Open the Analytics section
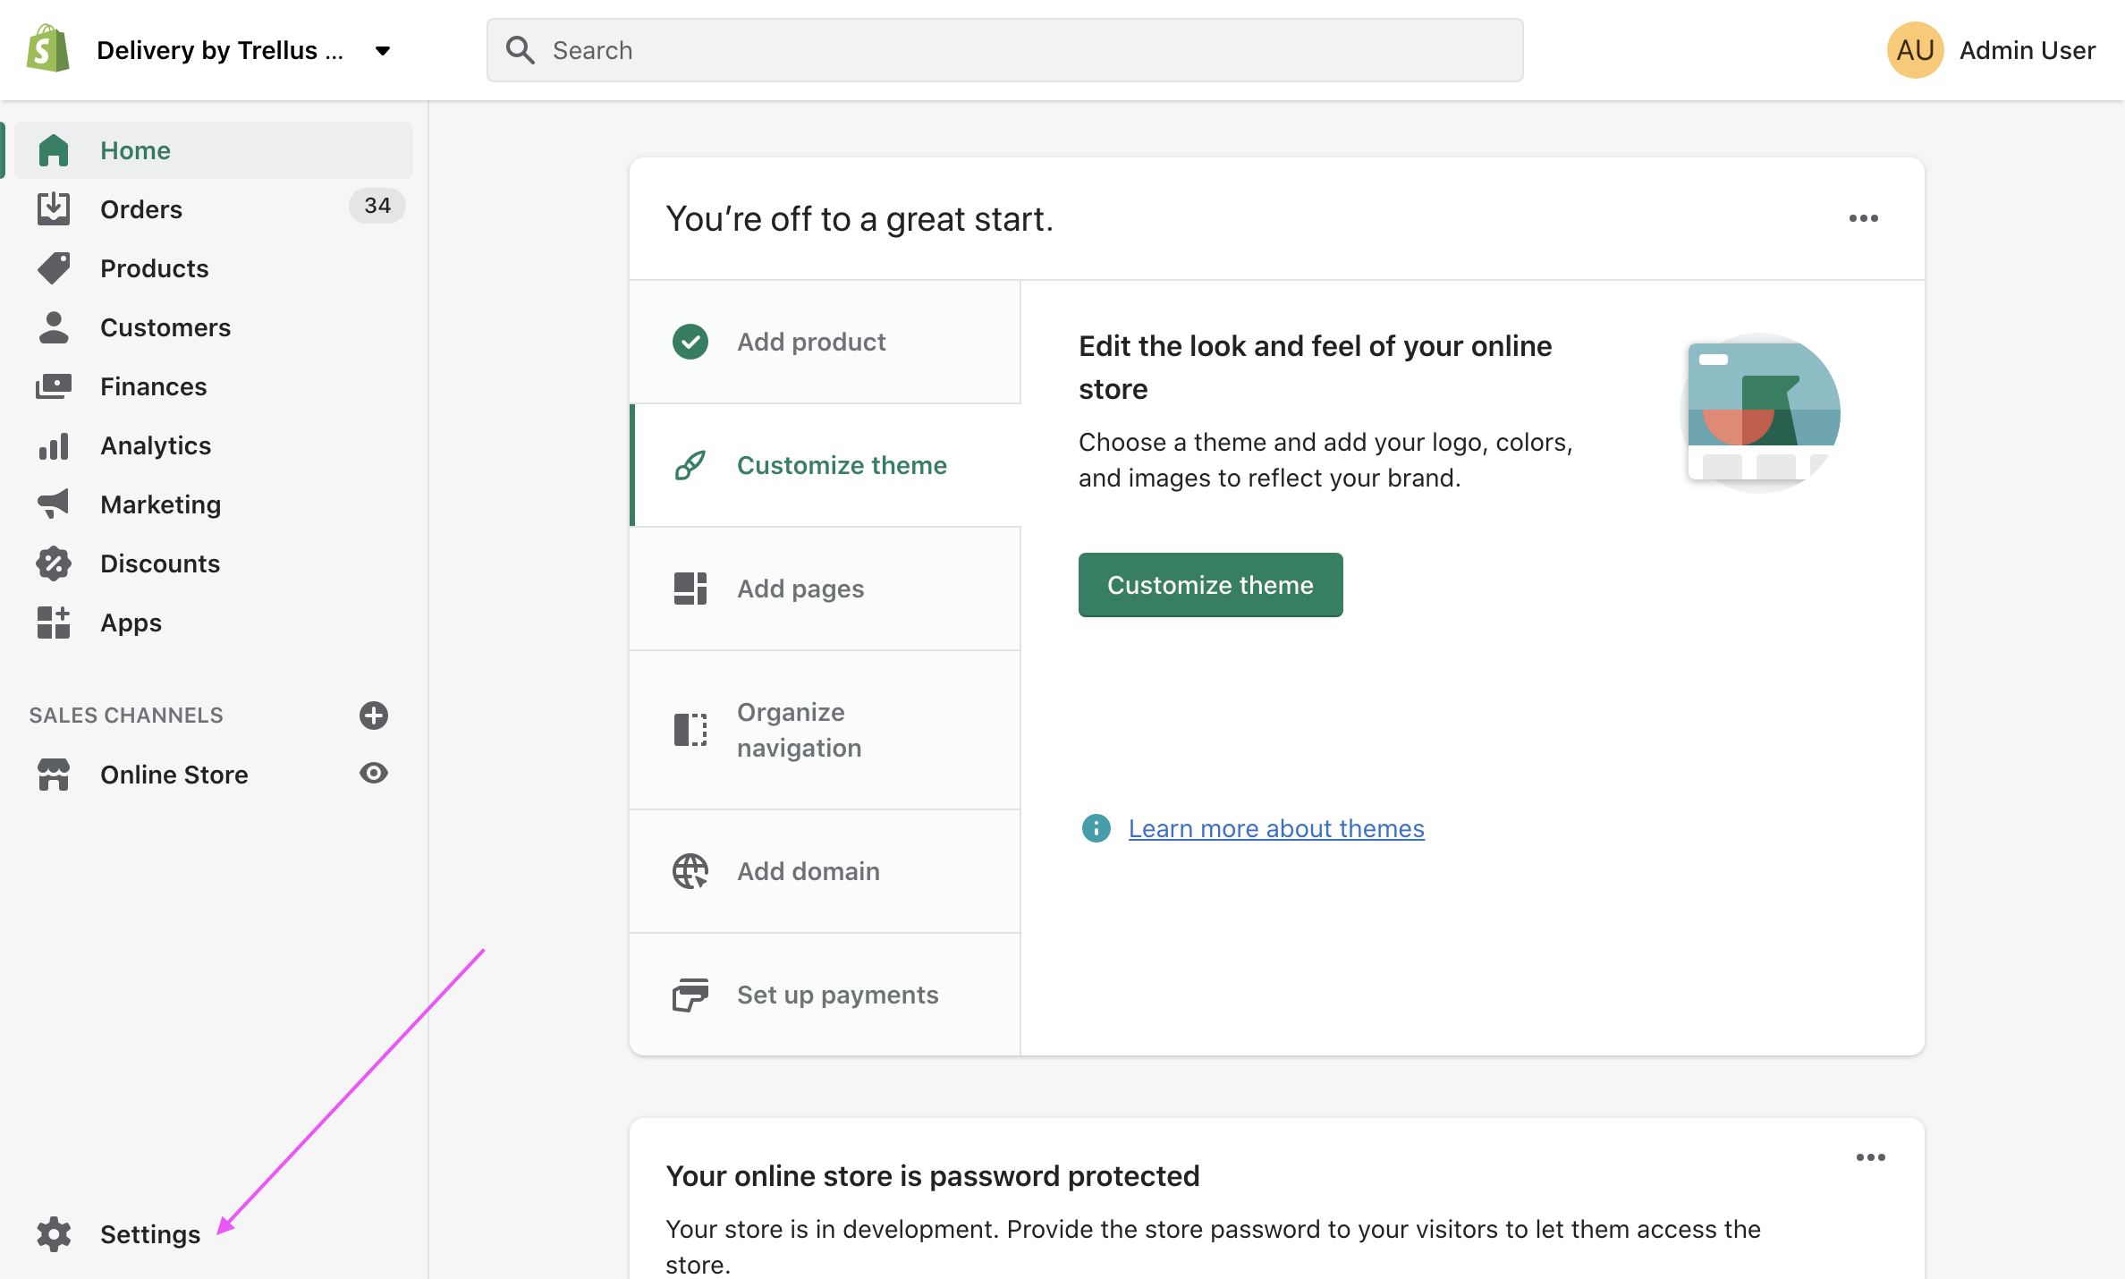This screenshot has height=1279, width=2125. [156, 445]
